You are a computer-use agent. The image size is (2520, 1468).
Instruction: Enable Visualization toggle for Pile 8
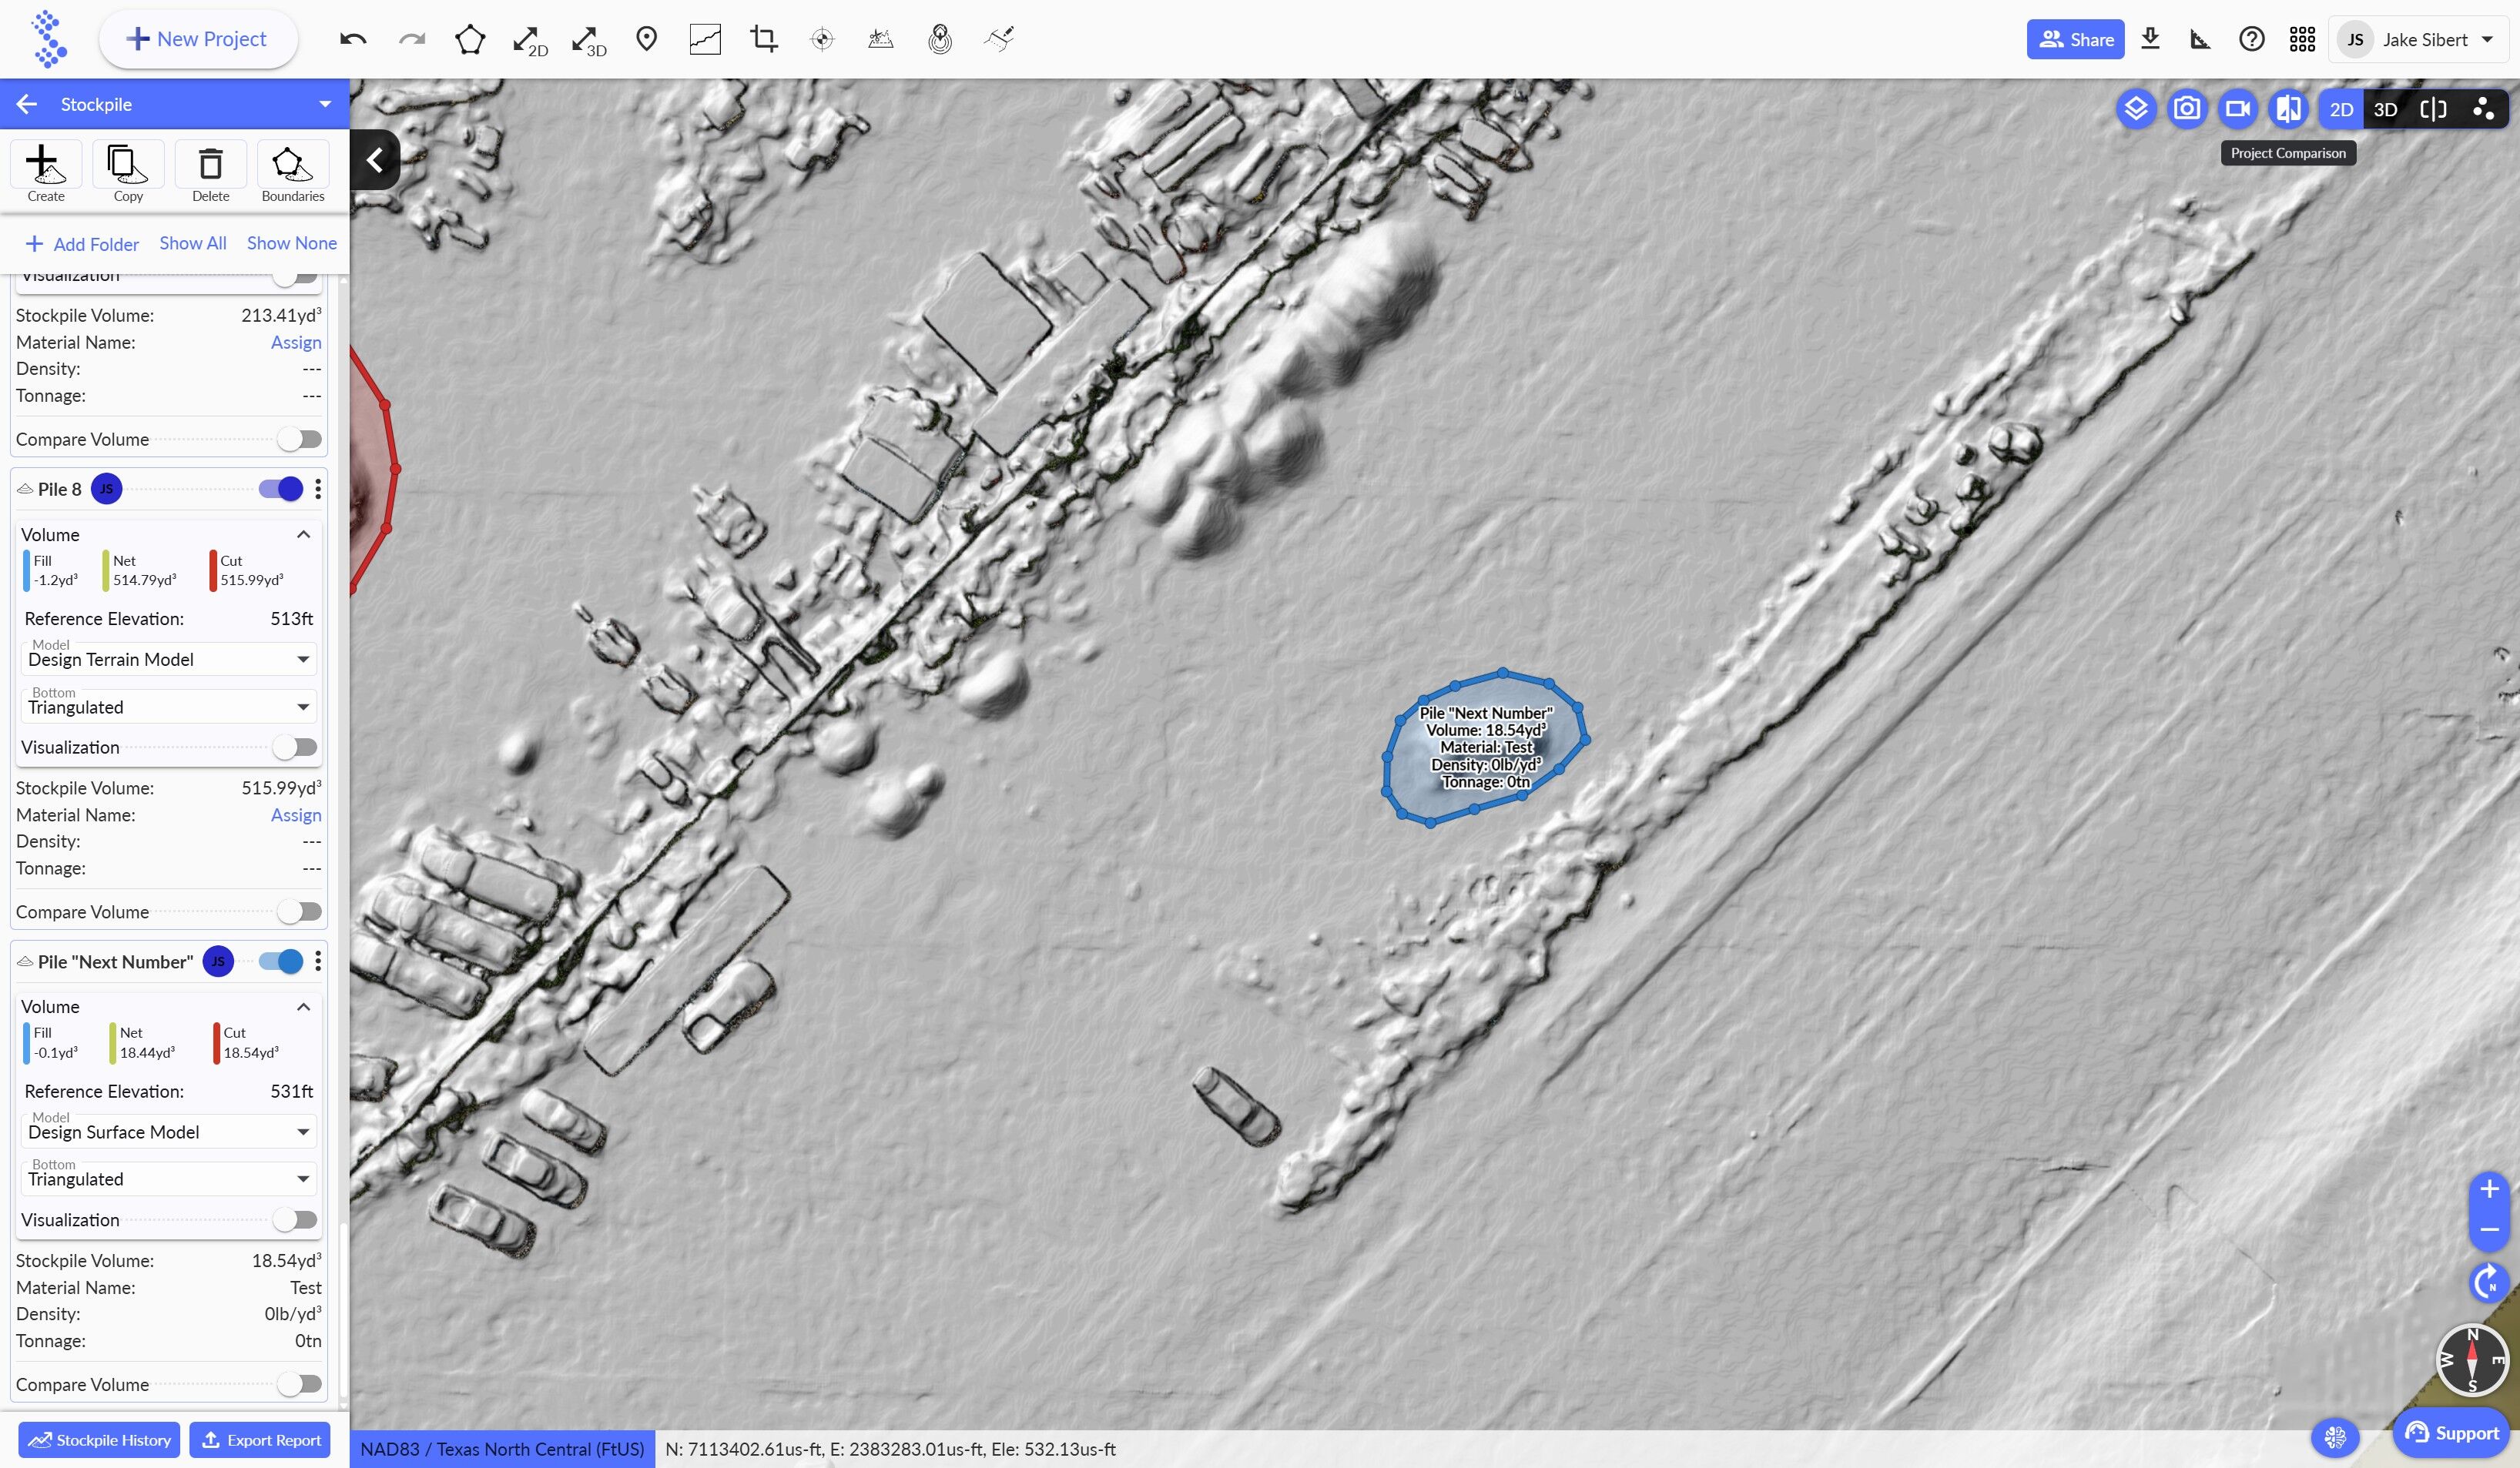pos(295,747)
